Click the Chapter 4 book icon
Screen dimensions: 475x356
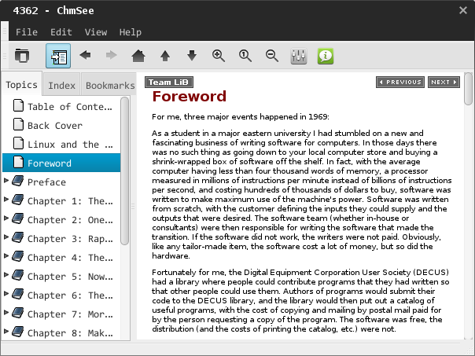tap(18, 256)
